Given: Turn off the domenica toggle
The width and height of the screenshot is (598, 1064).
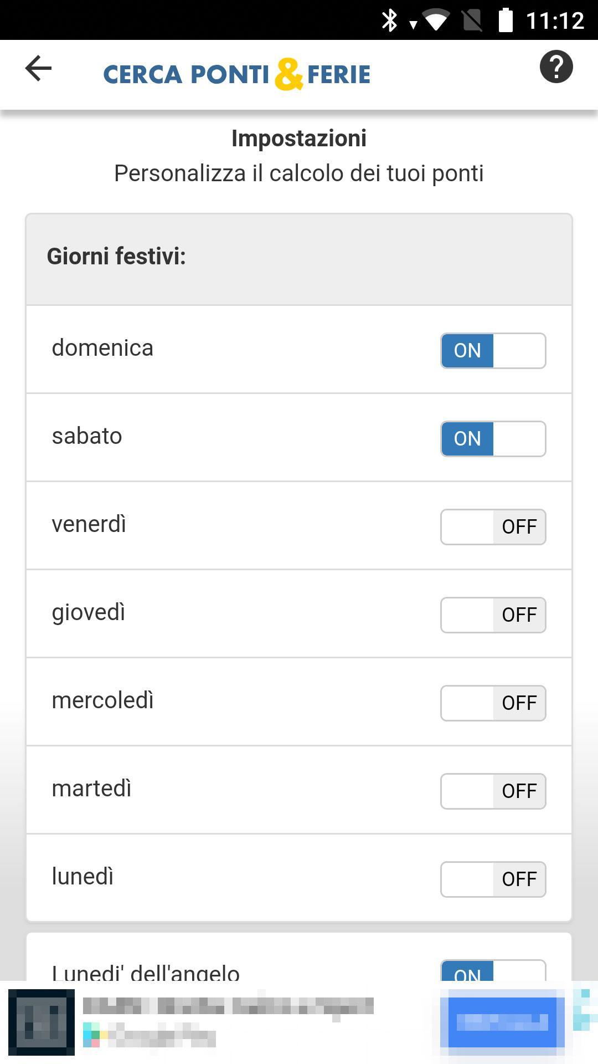Looking at the screenshot, I should (x=493, y=351).
